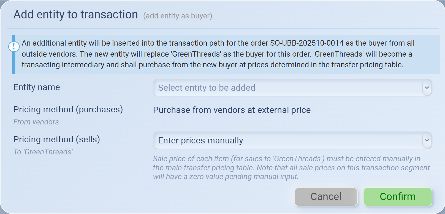Viewport: 445px width, 214px height.
Task: Click 'Purchase from vendors at external price' text
Action: [232, 110]
